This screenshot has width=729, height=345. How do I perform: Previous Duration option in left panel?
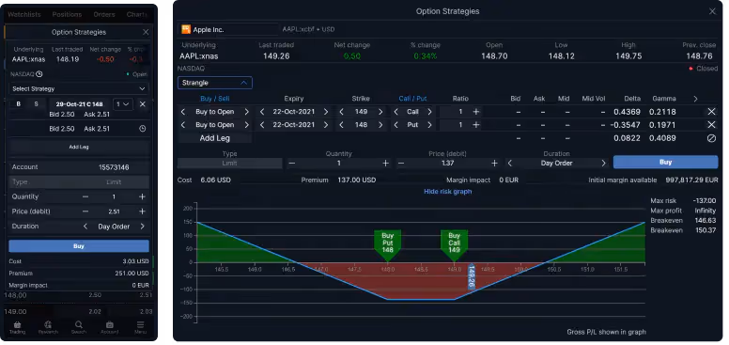coord(85,227)
